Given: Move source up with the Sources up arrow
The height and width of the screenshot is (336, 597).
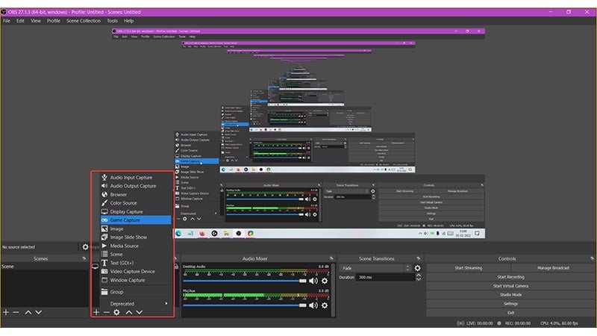Looking at the screenshot, I should click(x=129, y=312).
